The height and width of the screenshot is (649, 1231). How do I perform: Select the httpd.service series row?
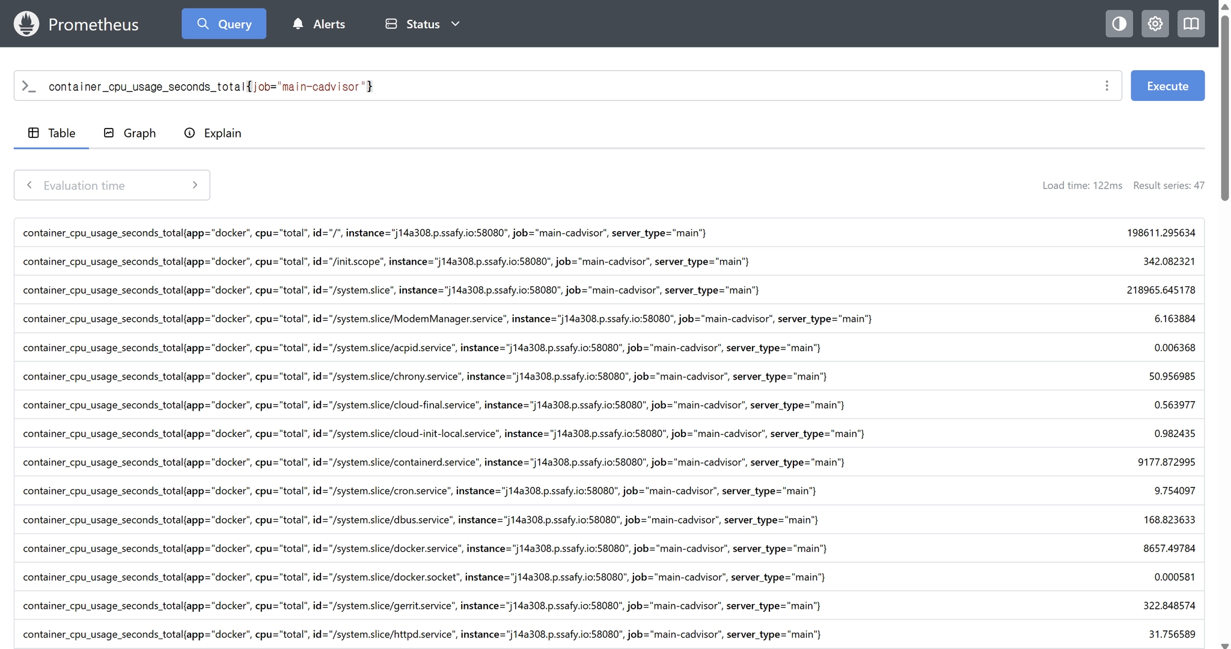coord(609,635)
